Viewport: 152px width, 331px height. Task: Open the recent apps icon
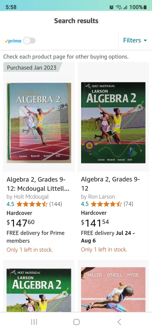point(34,322)
